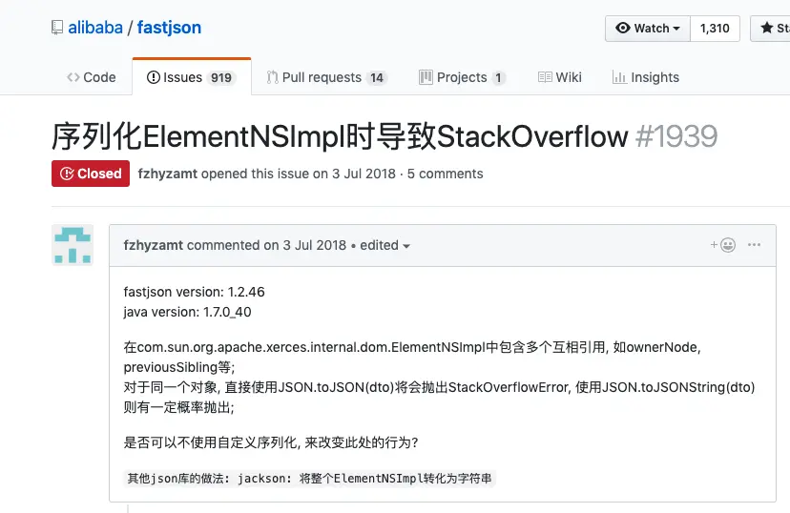Click the Wiki book icon

click(x=545, y=77)
